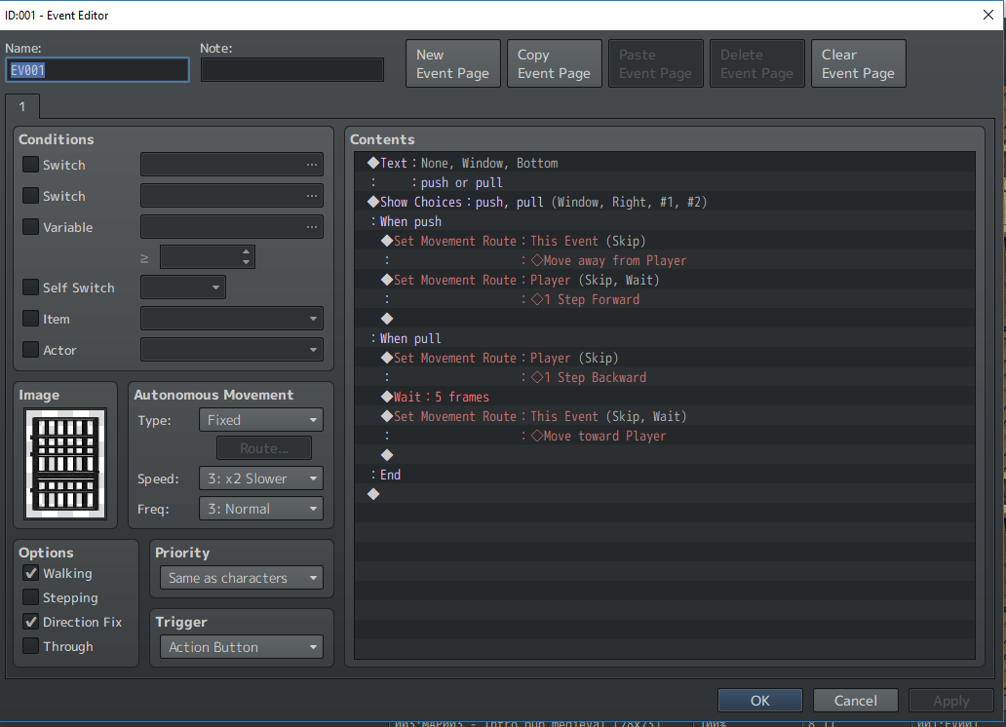This screenshot has height=727, width=1006.
Task: Click Copy Event Page button
Action: coord(555,63)
